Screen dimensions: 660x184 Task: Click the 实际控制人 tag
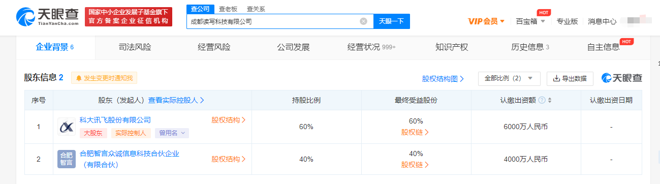coord(131,133)
